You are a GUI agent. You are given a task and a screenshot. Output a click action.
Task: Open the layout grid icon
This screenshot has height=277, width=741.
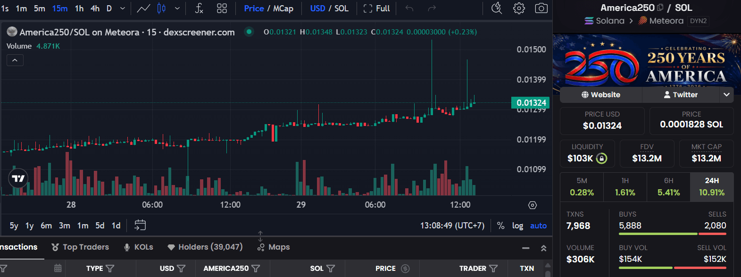(x=222, y=8)
